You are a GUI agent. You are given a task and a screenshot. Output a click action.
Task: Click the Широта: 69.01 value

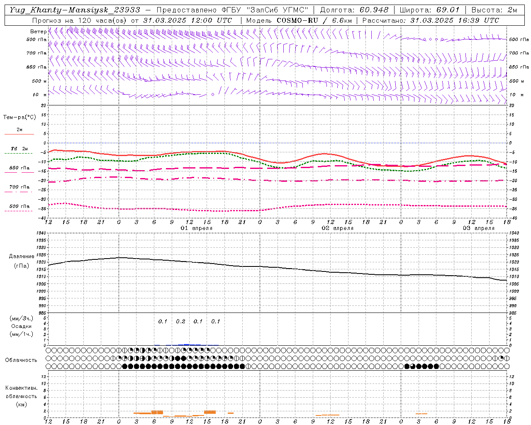point(430,10)
